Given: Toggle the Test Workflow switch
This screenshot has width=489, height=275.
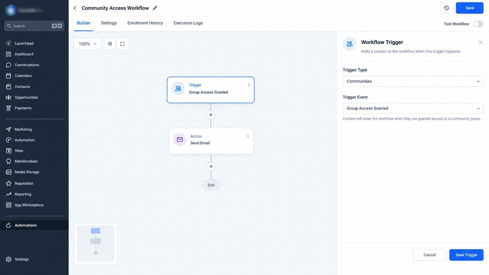Looking at the screenshot, I should [x=478, y=24].
